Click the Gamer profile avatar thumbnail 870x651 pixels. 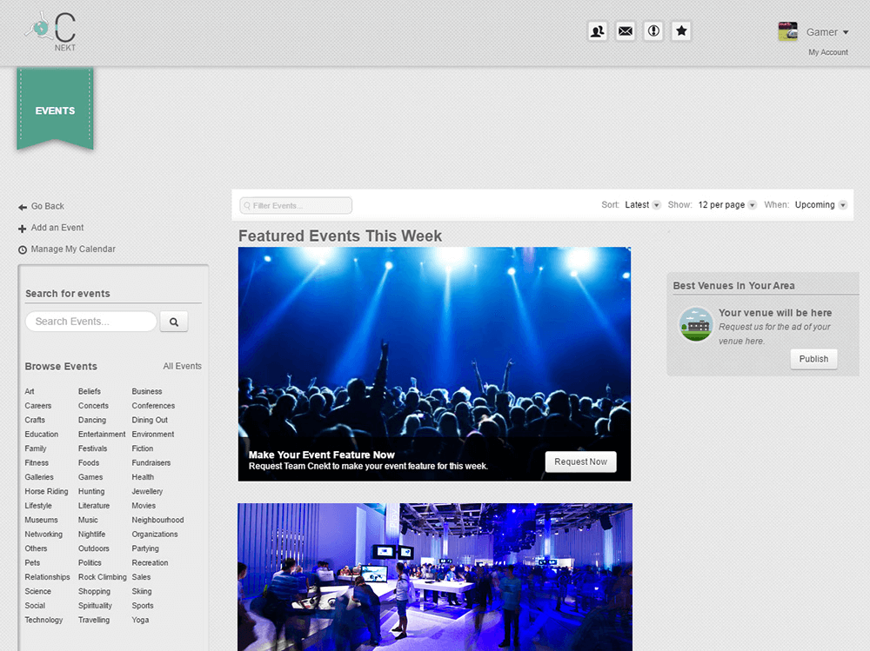click(787, 30)
